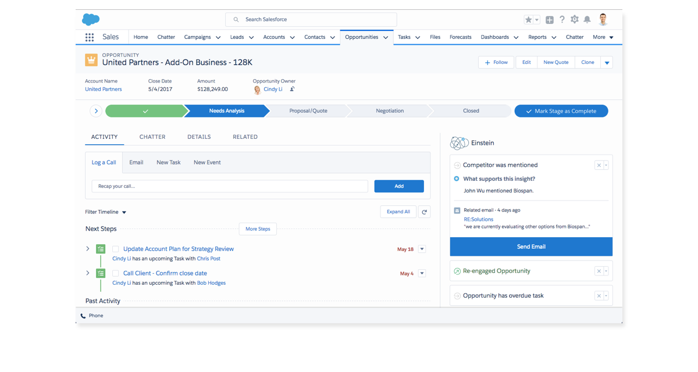Switch to the Details tab
The image size is (698, 372).
point(199,137)
